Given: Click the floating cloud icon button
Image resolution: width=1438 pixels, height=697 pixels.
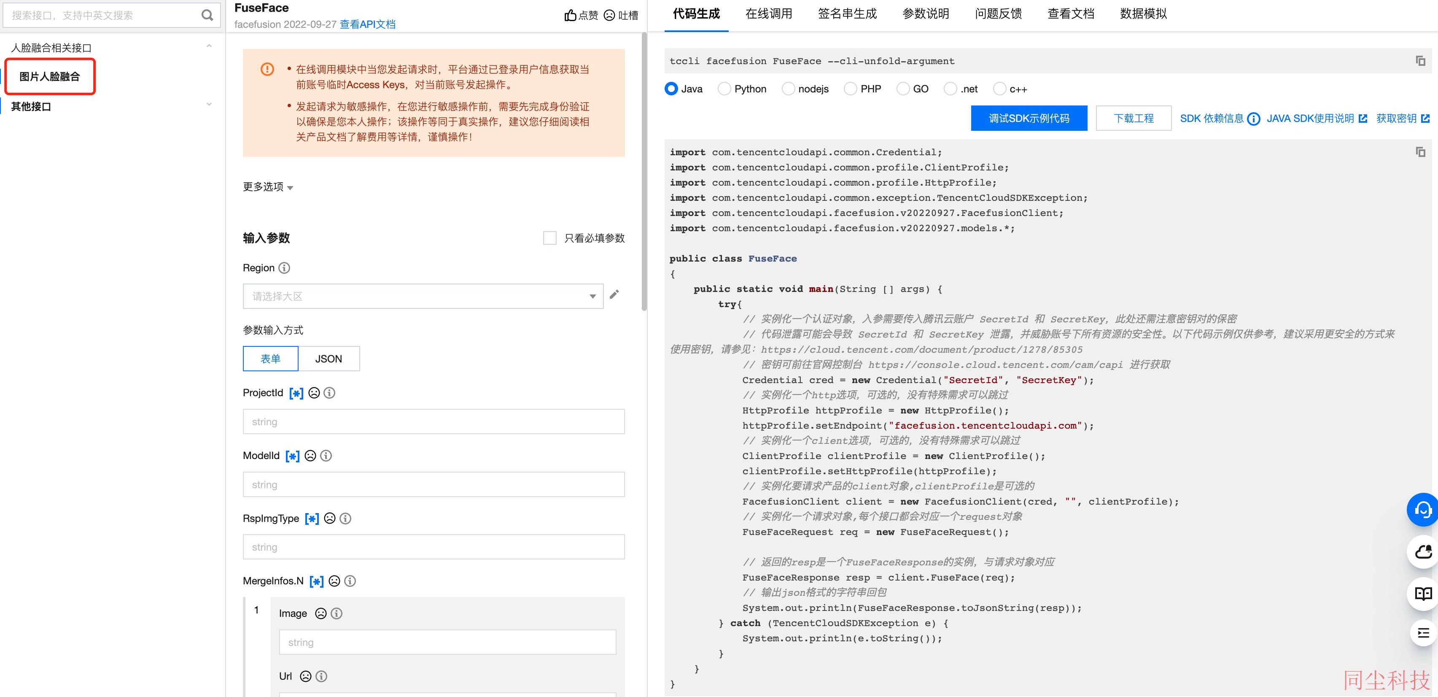Looking at the screenshot, I should [1422, 552].
